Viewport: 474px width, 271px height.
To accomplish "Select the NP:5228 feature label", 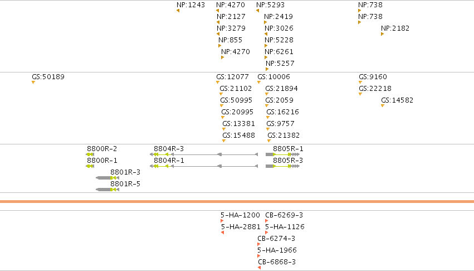I will click(x=279, y=40).
